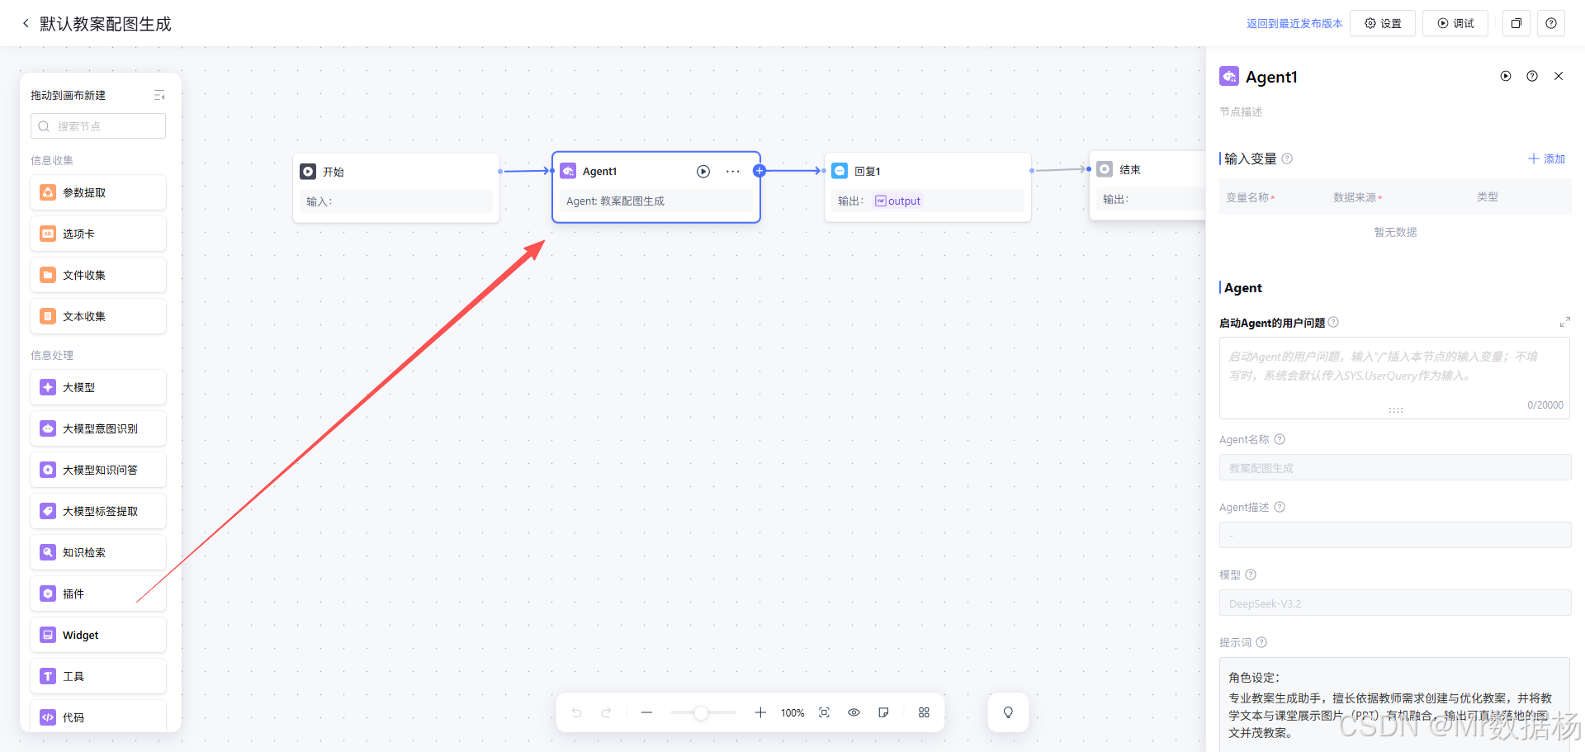Screen dimensions: 1585x752
Task: Select the 大模型 node
Action: click(x=98, y=387)
